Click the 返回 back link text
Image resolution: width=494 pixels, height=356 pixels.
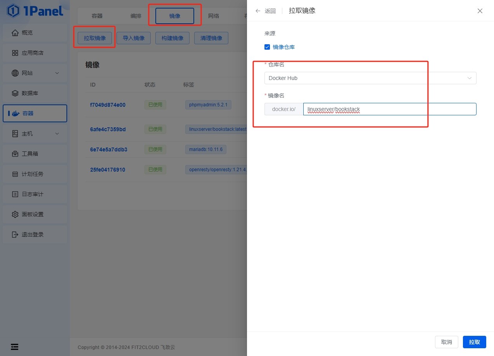[x=270, y=11]
